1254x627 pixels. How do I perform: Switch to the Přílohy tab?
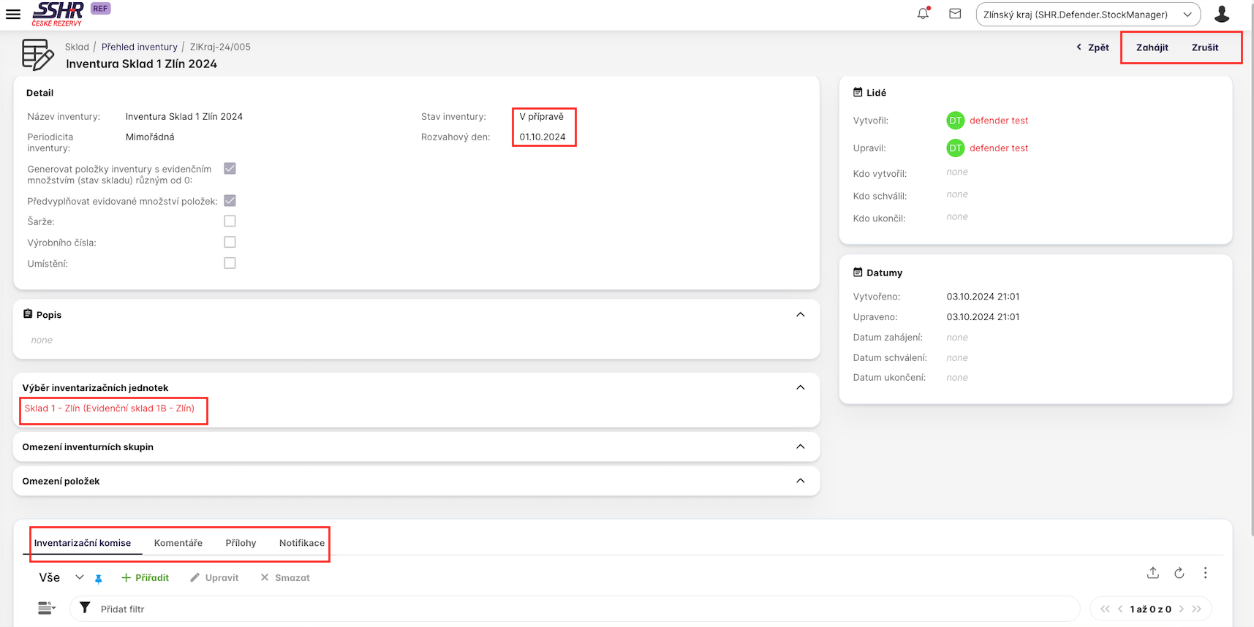(241, 543)
